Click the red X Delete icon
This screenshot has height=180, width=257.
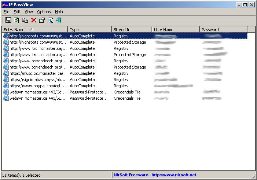click(33, 21)
